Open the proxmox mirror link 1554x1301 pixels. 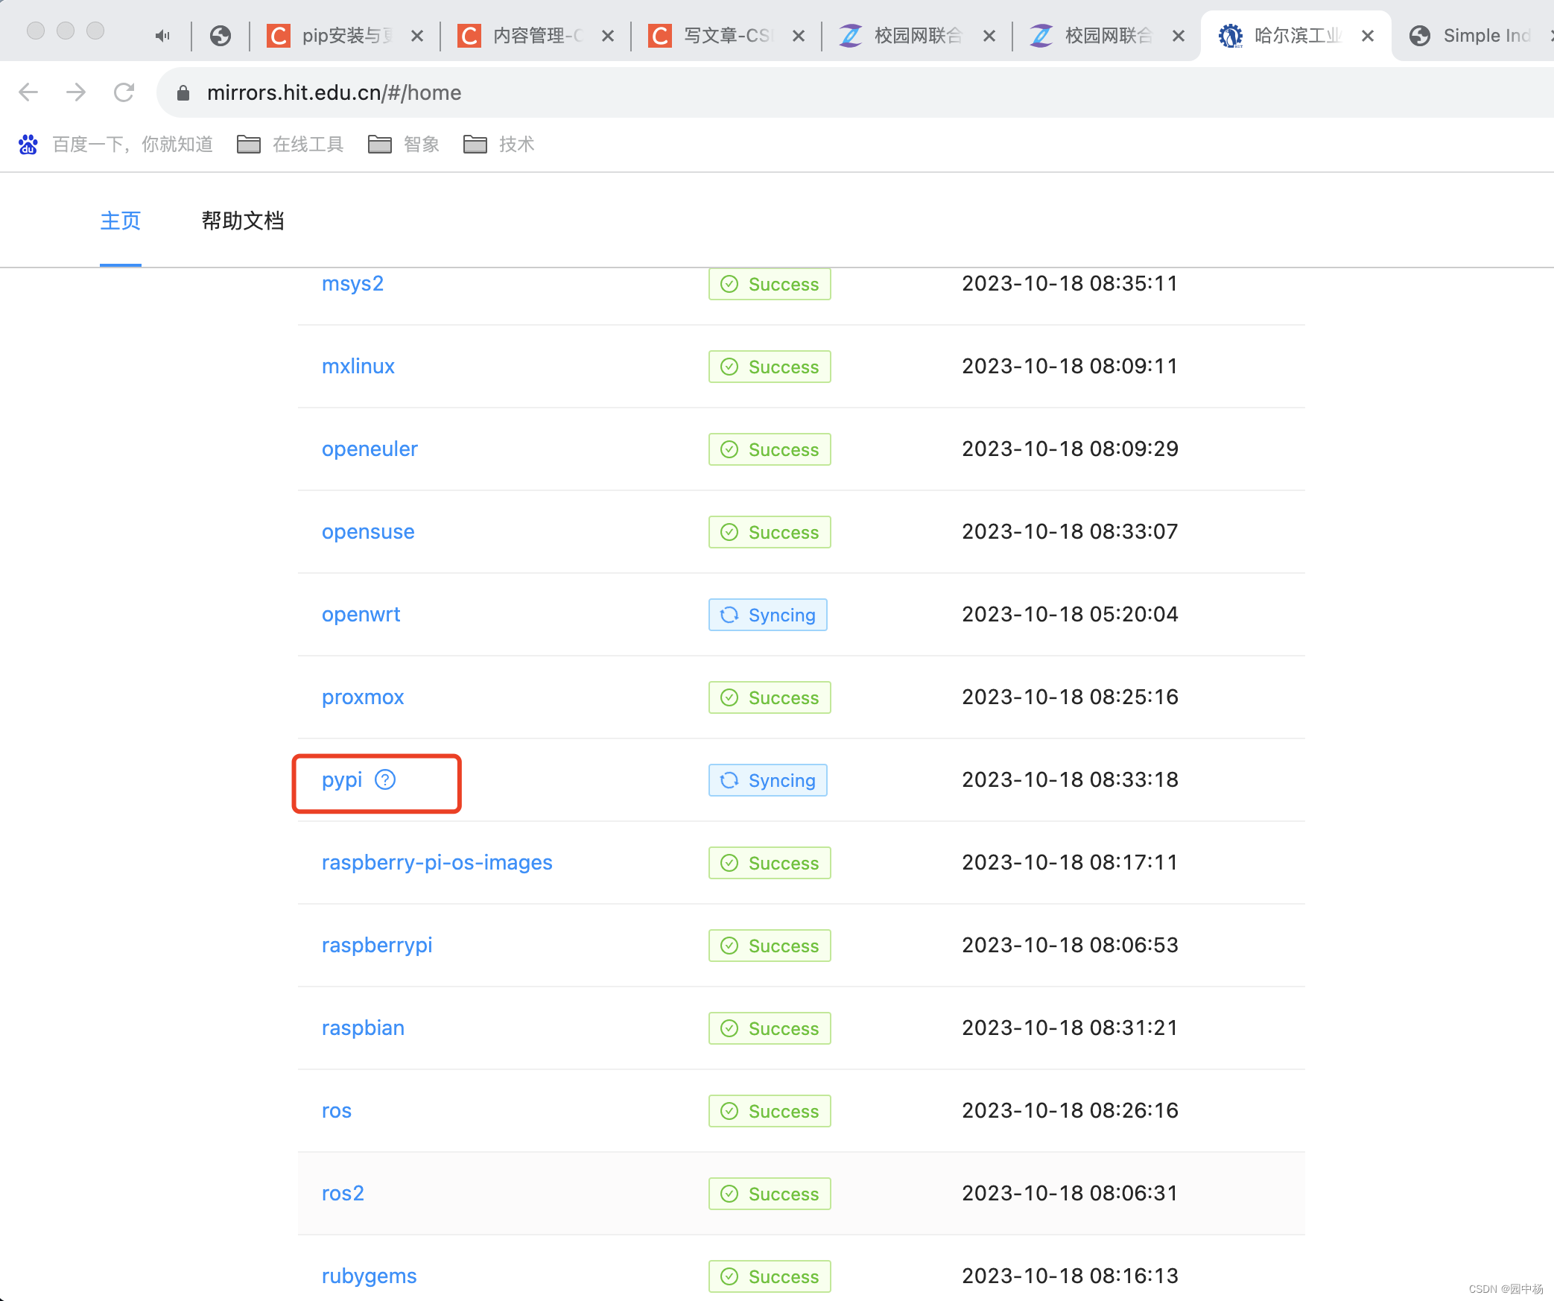363,697
